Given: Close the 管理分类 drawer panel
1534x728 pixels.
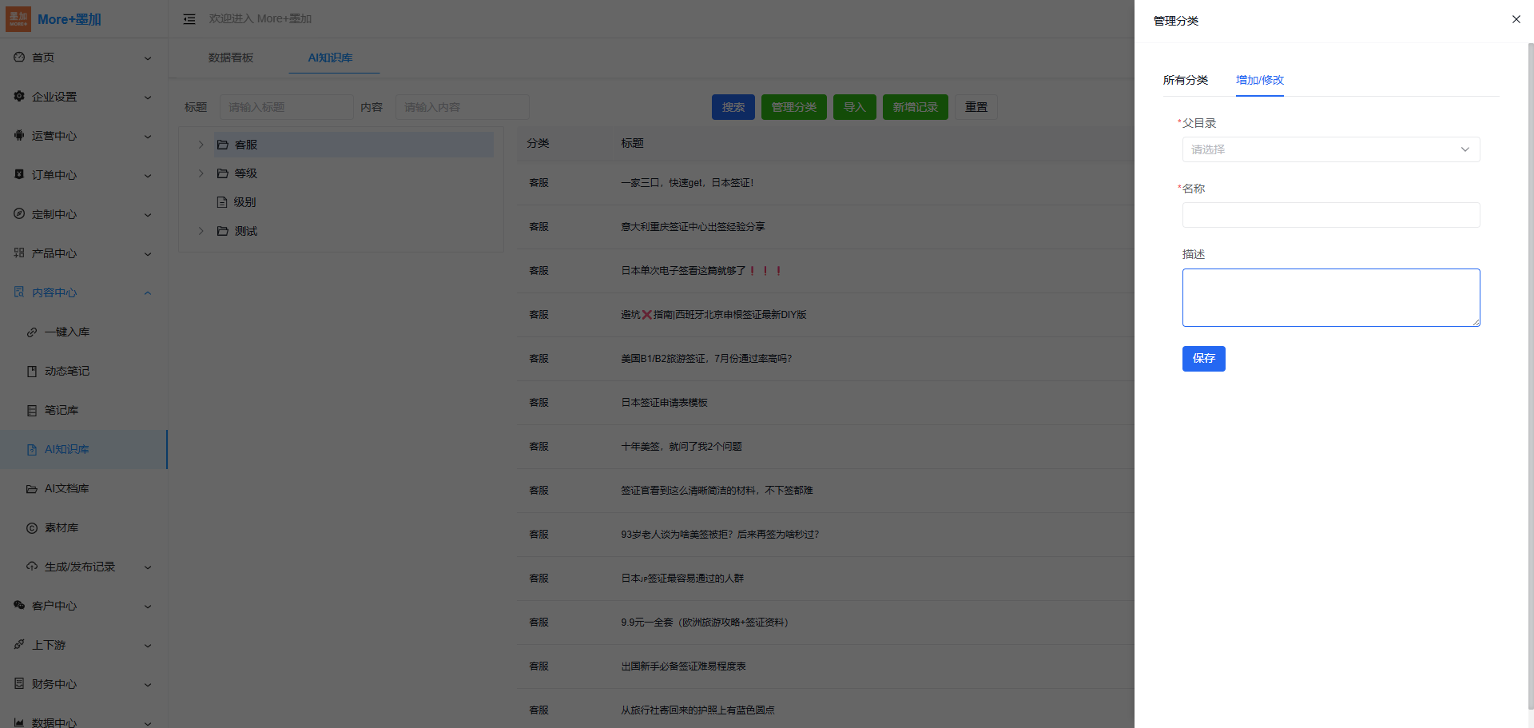Looking at the screenshot, I should pos(1516,19).
